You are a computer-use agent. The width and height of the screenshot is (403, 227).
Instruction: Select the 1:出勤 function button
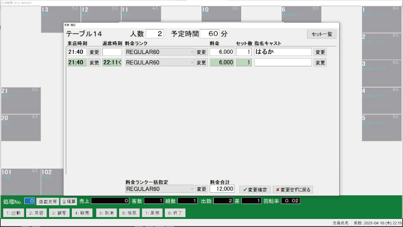click(x=14, y=213)
